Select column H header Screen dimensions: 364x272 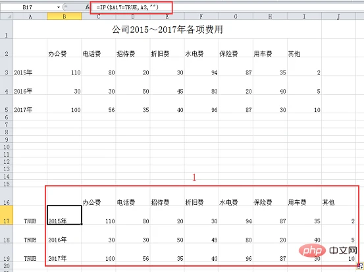click(x=270, y=16)
